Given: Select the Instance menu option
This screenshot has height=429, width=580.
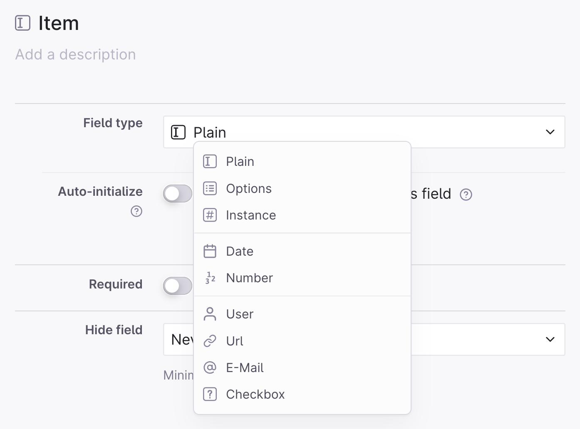Looking at the screenshot, I should click(302, 215).
